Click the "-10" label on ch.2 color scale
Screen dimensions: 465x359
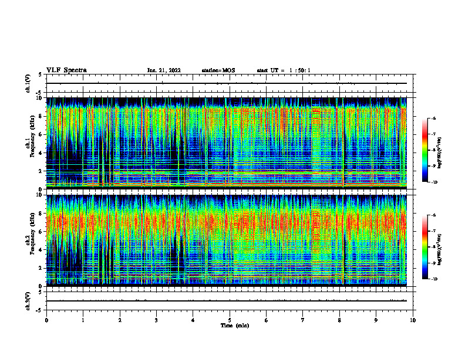[x=434, y=279]
